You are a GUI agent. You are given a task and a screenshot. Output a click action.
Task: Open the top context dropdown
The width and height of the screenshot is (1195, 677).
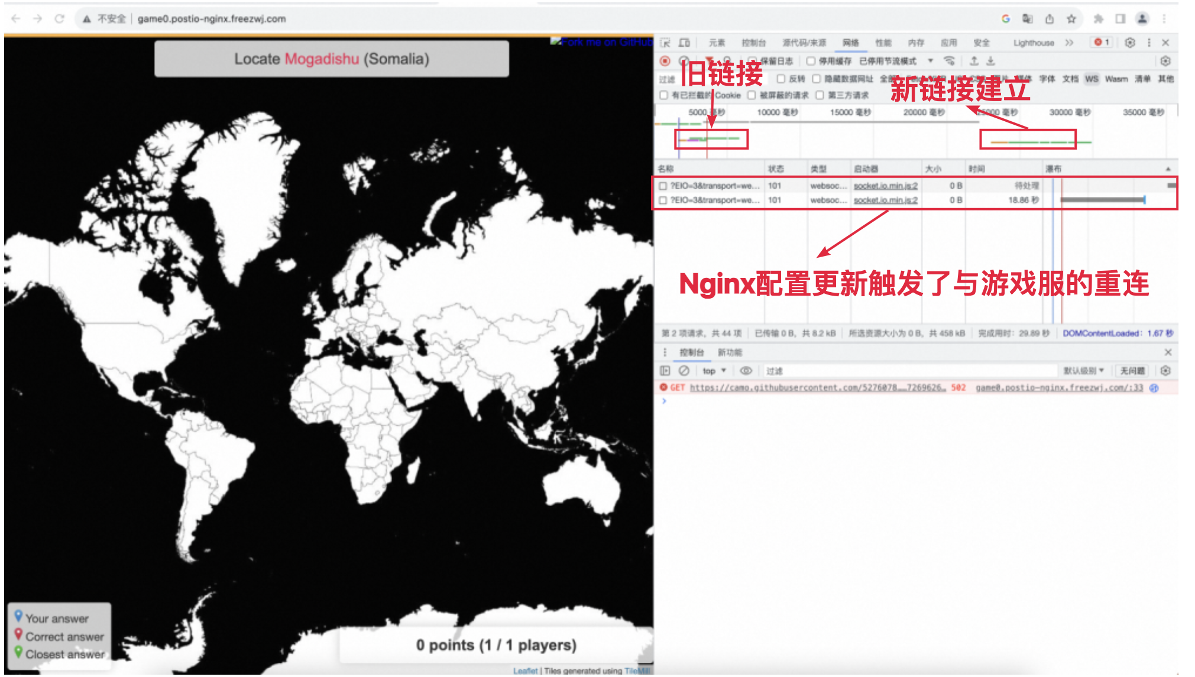(x=714, y=371)
